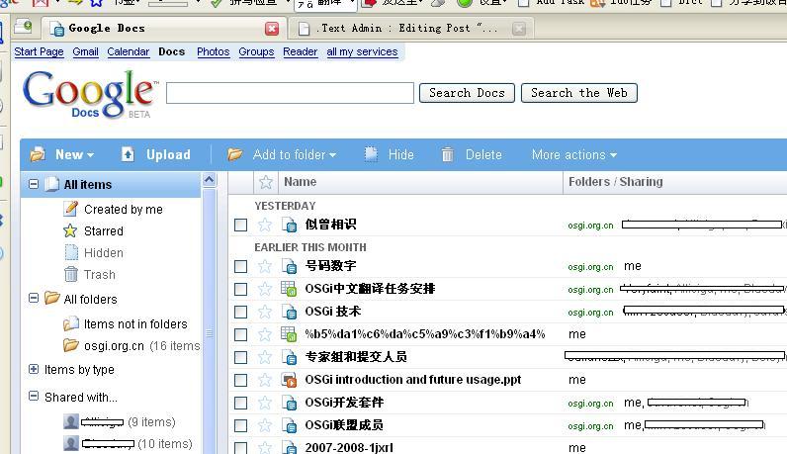Star the 专家组和提交人员 document
This screenshot has width=787, height=454.
click(265, 357)
